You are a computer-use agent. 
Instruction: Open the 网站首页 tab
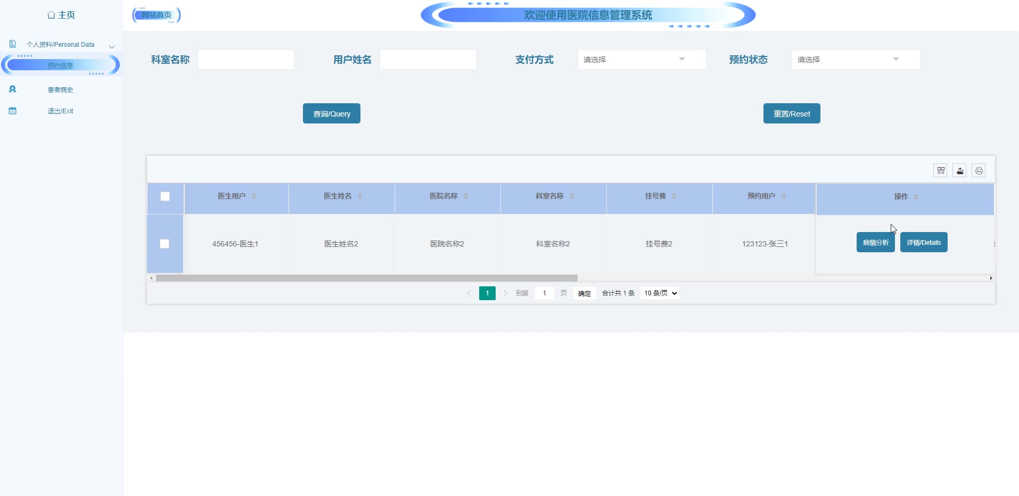157,15
